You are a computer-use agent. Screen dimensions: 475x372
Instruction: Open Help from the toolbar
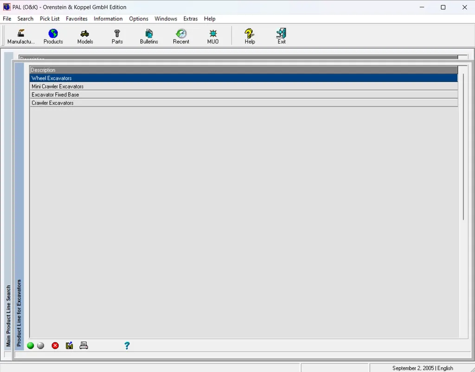point(250,36)
